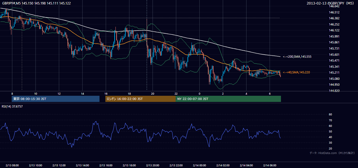This screenshot has width=358, height=168.
Task: Click the 2/13 08:00 time label
Action: 12,165
